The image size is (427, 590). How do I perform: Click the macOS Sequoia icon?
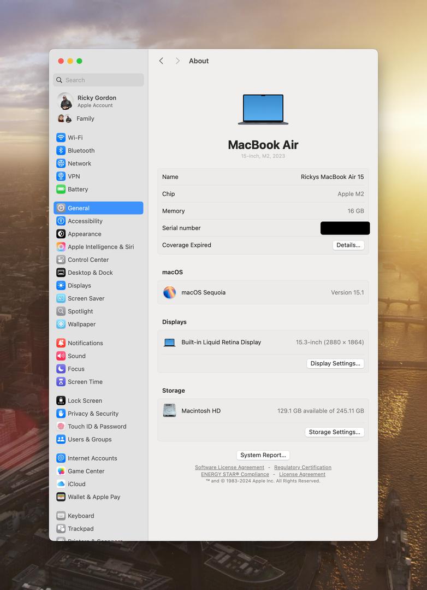pos(170,292)
